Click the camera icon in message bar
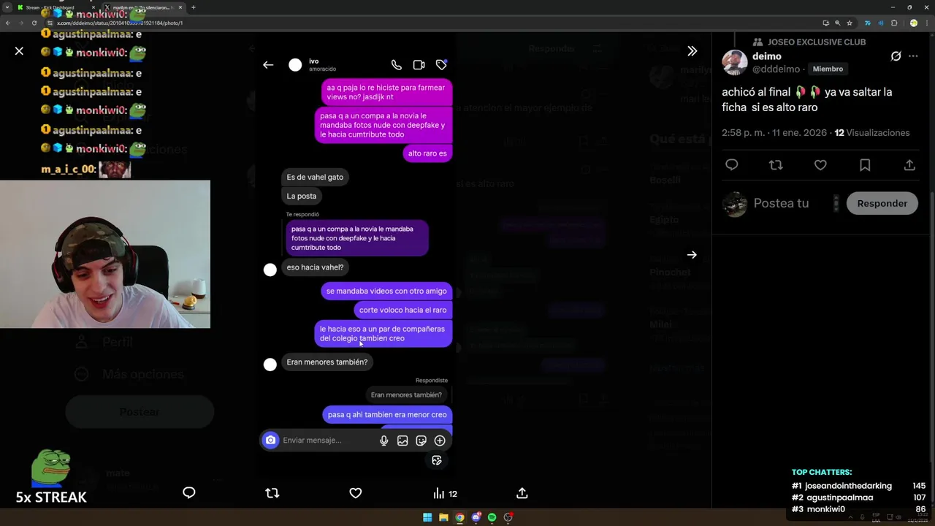 coord(270,441)
